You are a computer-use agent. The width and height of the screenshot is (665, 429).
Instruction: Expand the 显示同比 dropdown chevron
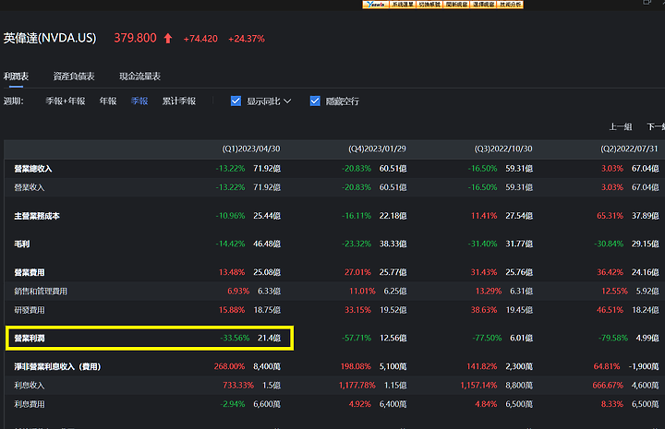[x=287, y=101]
